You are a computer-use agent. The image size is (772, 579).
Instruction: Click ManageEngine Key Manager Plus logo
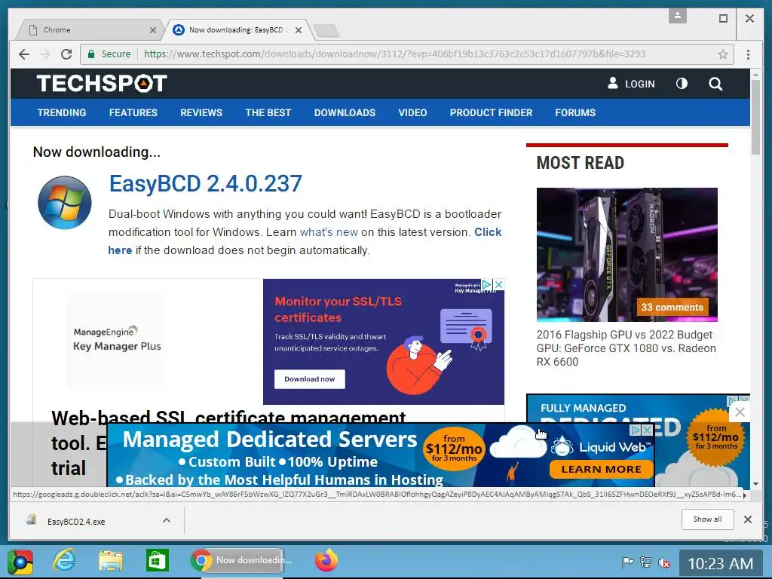(x=117, y=339)
